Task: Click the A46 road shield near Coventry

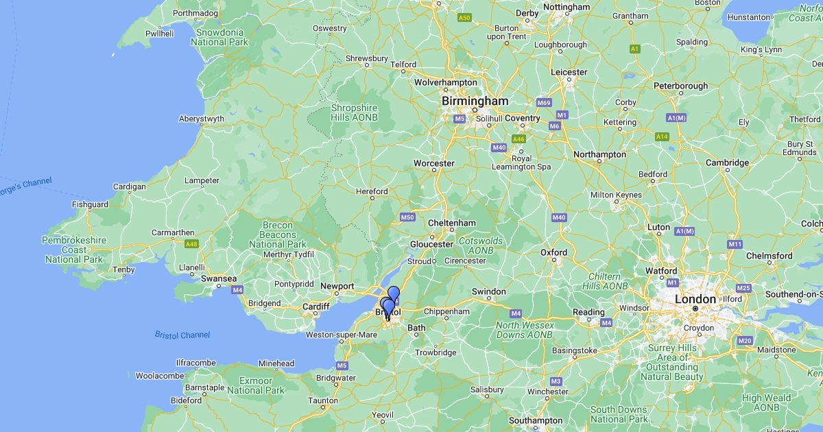Action: coord(518,139)
